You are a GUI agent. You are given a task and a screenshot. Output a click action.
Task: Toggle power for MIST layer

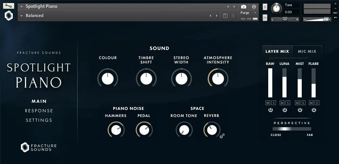point(300,110)
